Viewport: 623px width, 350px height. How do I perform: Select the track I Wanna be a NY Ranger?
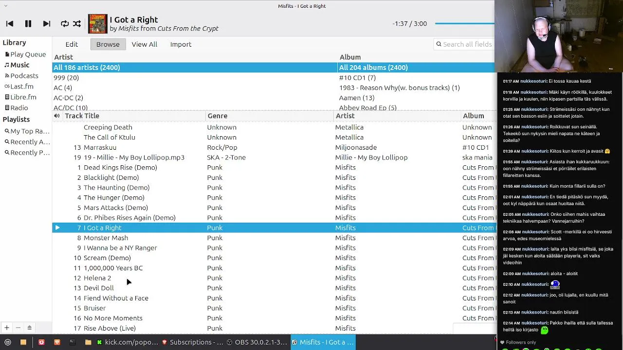pyautogui.click(x=120, y=248)
